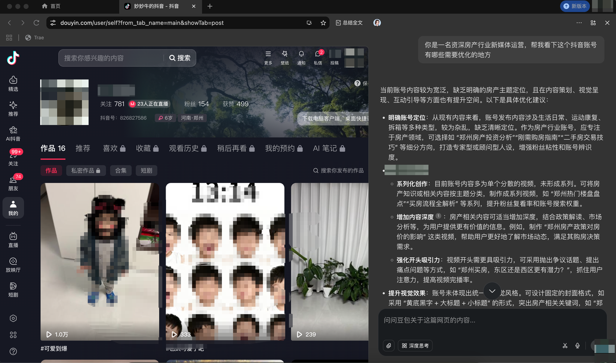Image resolution: width=616 pixels, height=363 pixels.
Task: Open browser more-options (…) menu
Action: (x=579, y=23)
